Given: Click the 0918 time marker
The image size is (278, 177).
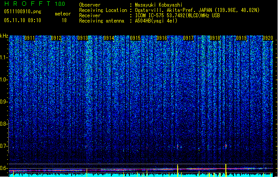Looking at the screenshot, I should [x=215, y=38].
